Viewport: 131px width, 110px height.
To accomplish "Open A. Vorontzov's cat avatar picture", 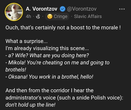I will click(x=14, y=12).
